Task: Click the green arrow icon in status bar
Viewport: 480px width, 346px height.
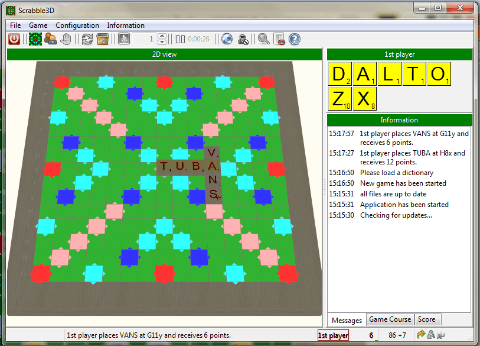Action: click(x=421, y=334)
